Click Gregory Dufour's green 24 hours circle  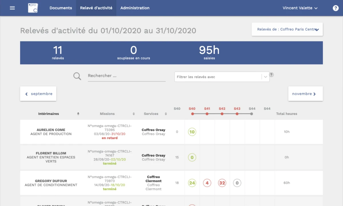point(192,183)
